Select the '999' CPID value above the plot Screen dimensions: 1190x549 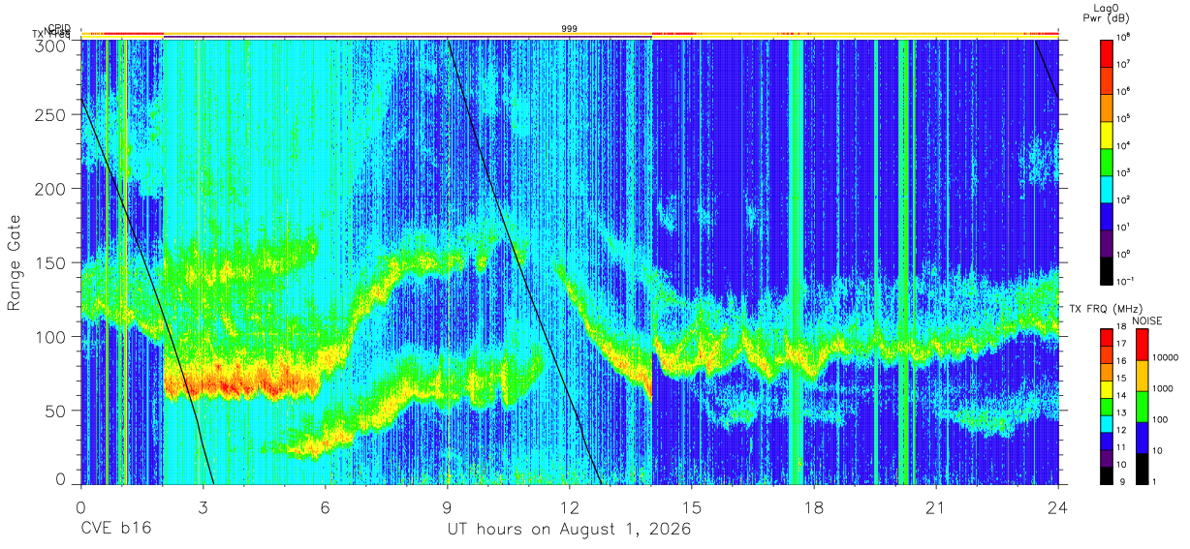pyautogui.click(x=570, y=29)
